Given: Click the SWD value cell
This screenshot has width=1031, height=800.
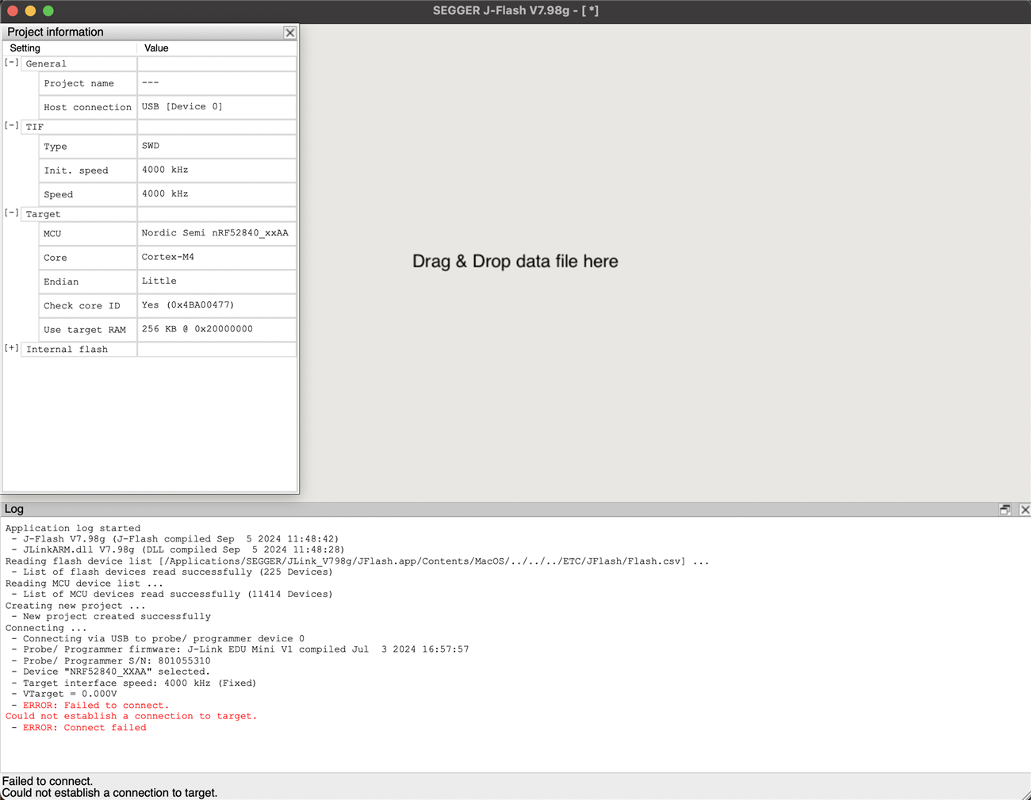Looking at the screenshot, I should pos(217,147).
